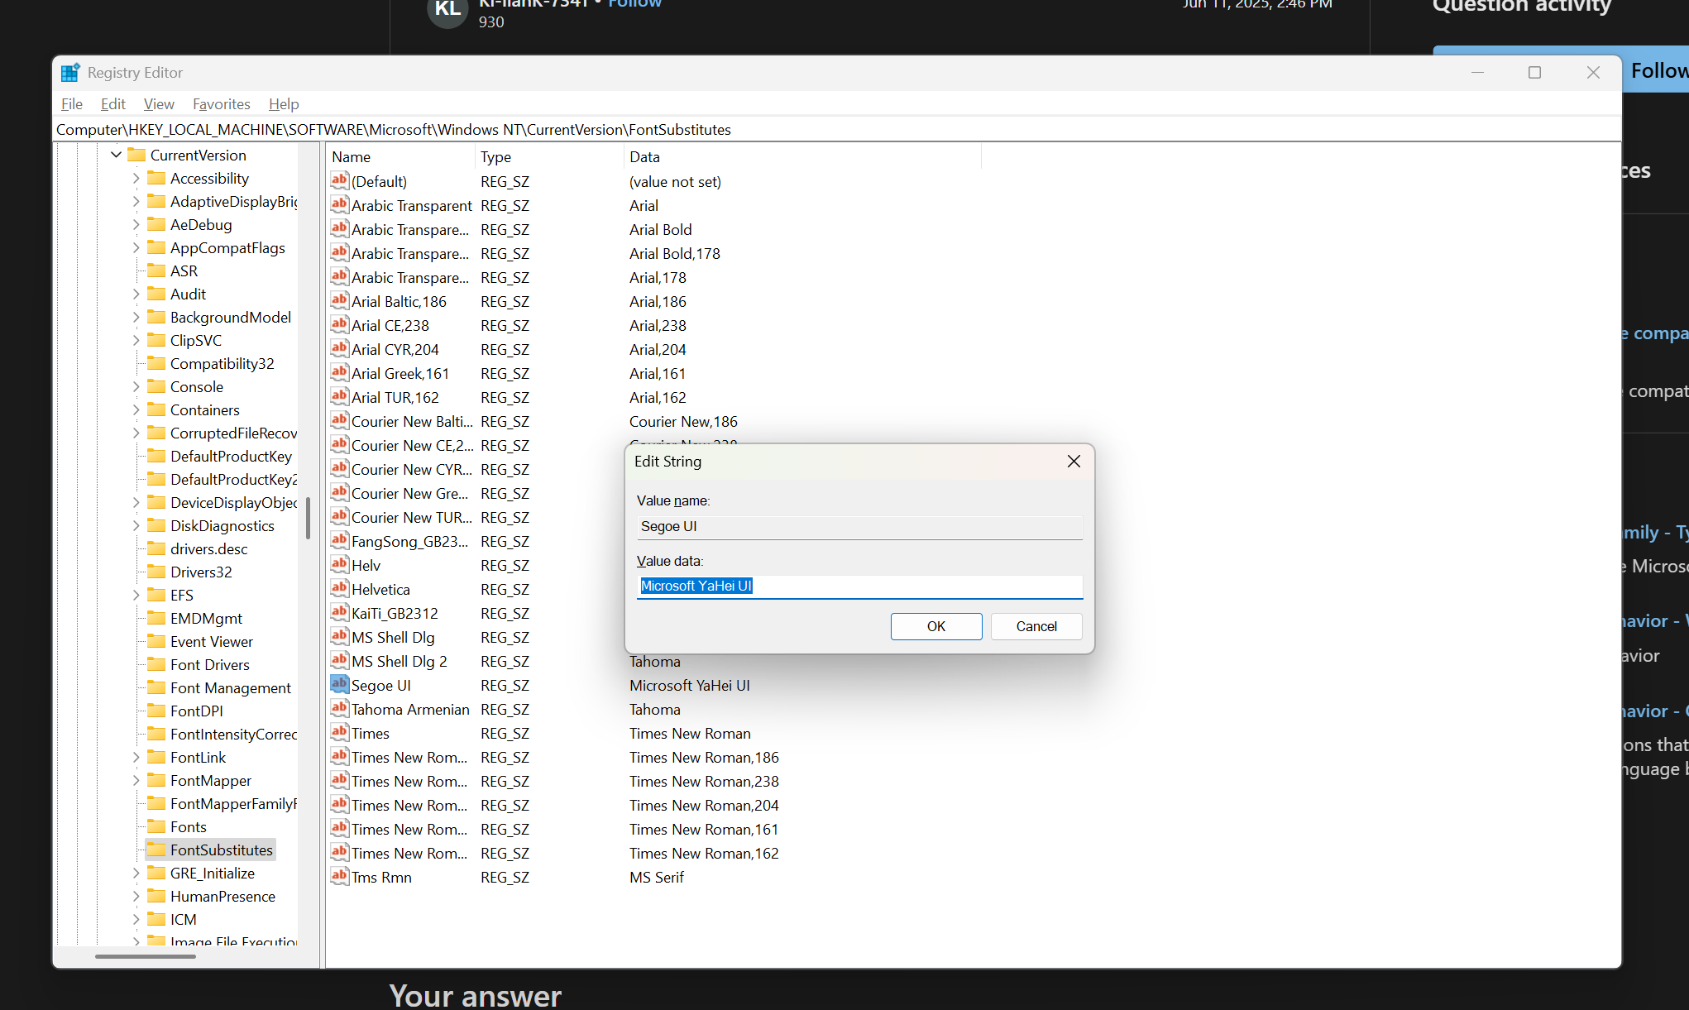This screenshot has height=1010, width=1689.
Task: Expand the Audit key
Action: coord(136,294)
